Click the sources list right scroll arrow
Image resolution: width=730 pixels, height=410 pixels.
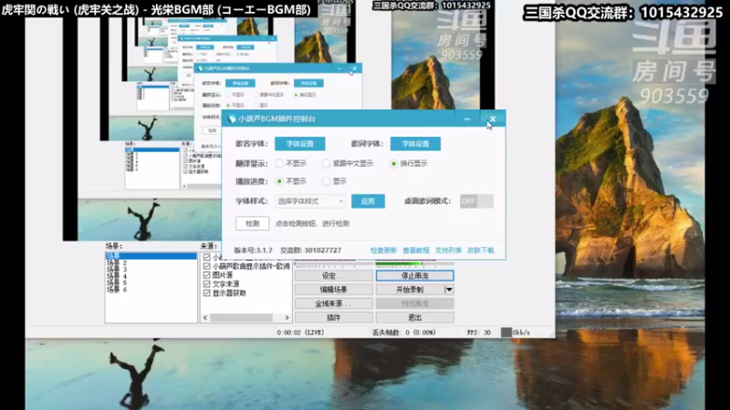[x=287, y=318]
